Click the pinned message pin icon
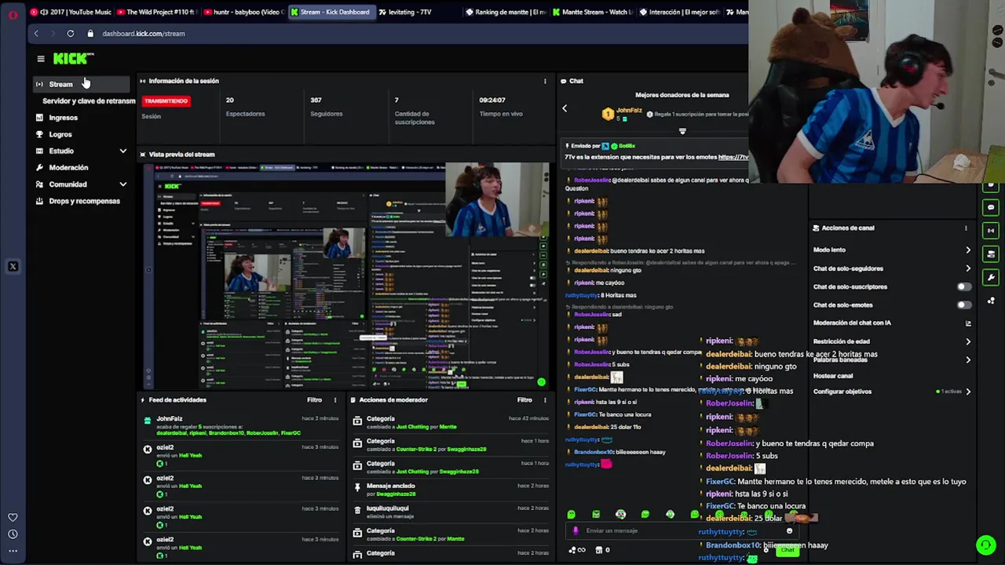Screen dimensions: 1005x565 (x=357, y=489)
